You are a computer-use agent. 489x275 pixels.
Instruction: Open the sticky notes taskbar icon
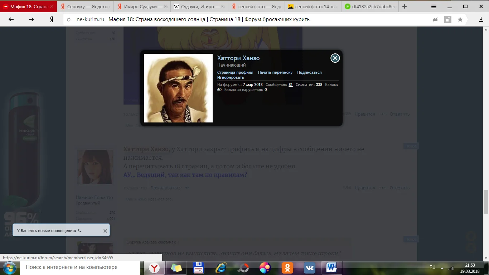coord(176,267)
